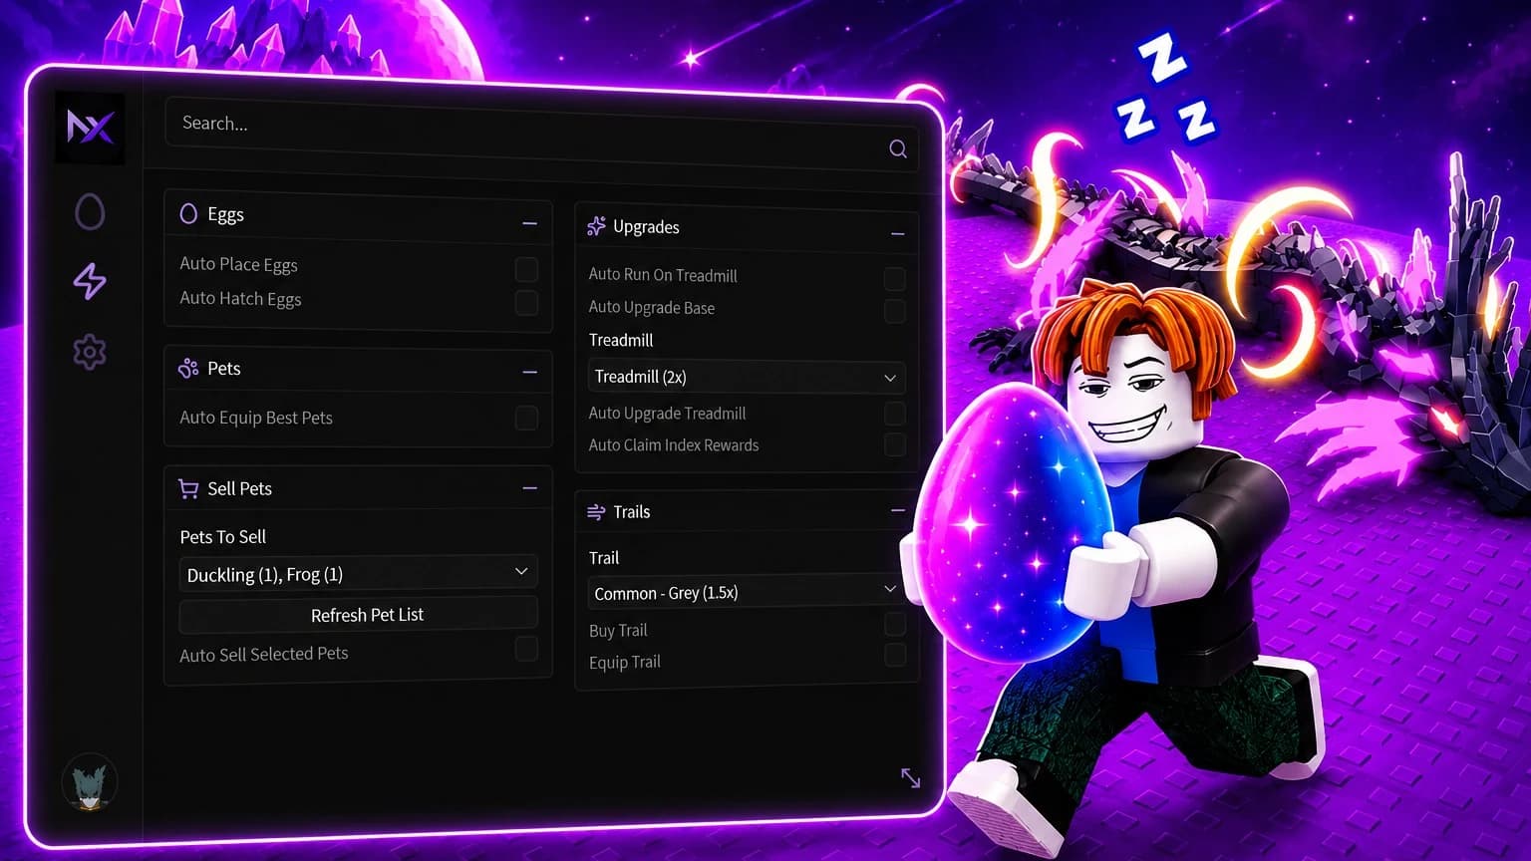Open the Pets To Sell dropdown
This screenshot has height=861, width=1531.
tap(358, 573)
